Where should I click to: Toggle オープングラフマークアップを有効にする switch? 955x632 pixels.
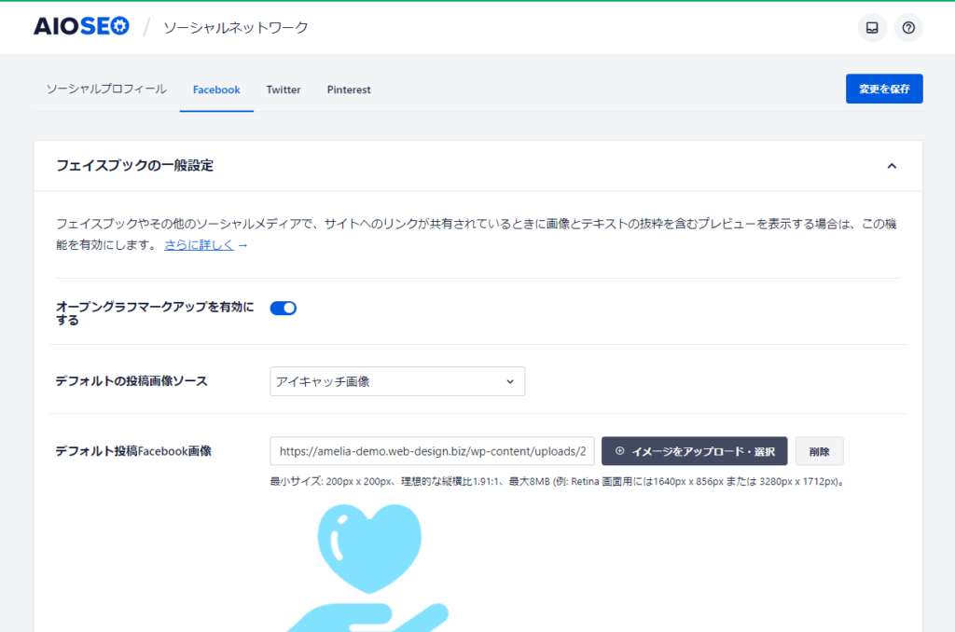284,309
